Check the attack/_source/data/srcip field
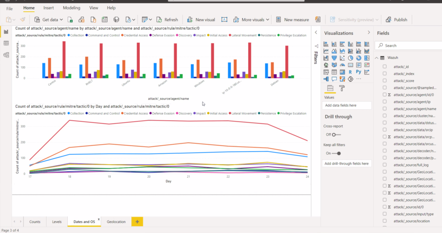442x233 pixels. (x=385, y=130)
